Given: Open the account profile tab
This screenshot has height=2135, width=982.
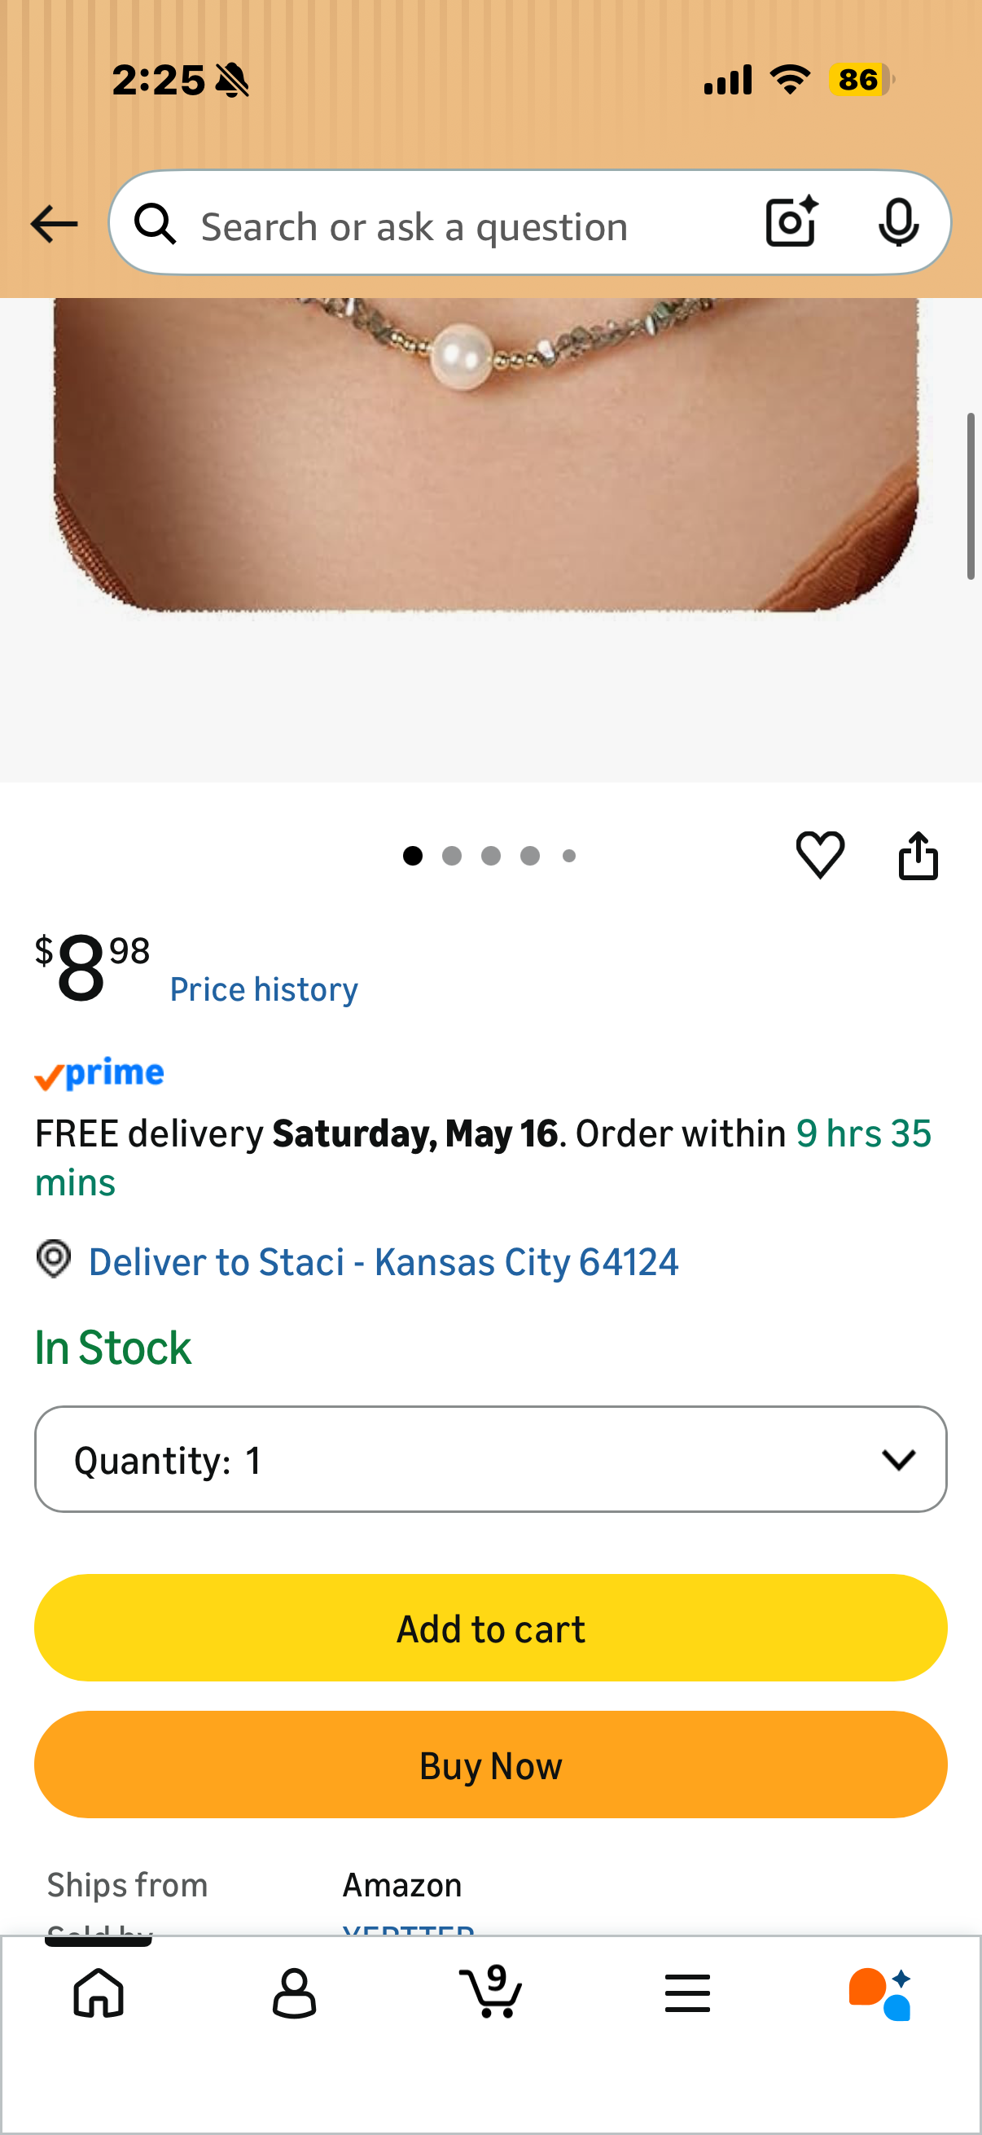Looking at the screenshot, I should coord(294,1993).
